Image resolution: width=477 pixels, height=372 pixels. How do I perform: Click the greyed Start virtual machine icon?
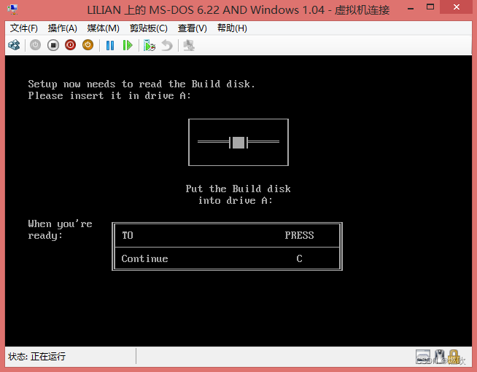point(35,45)
